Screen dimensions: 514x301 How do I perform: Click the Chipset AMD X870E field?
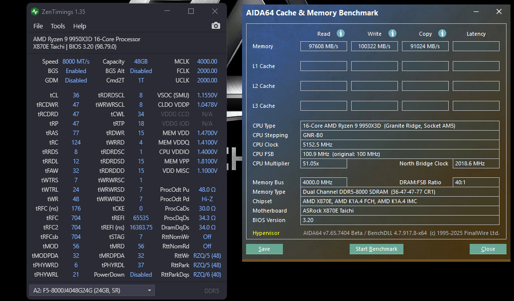pos(400,201)
